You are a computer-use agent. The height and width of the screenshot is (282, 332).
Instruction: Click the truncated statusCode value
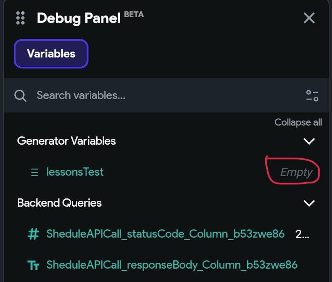[302, 234]
